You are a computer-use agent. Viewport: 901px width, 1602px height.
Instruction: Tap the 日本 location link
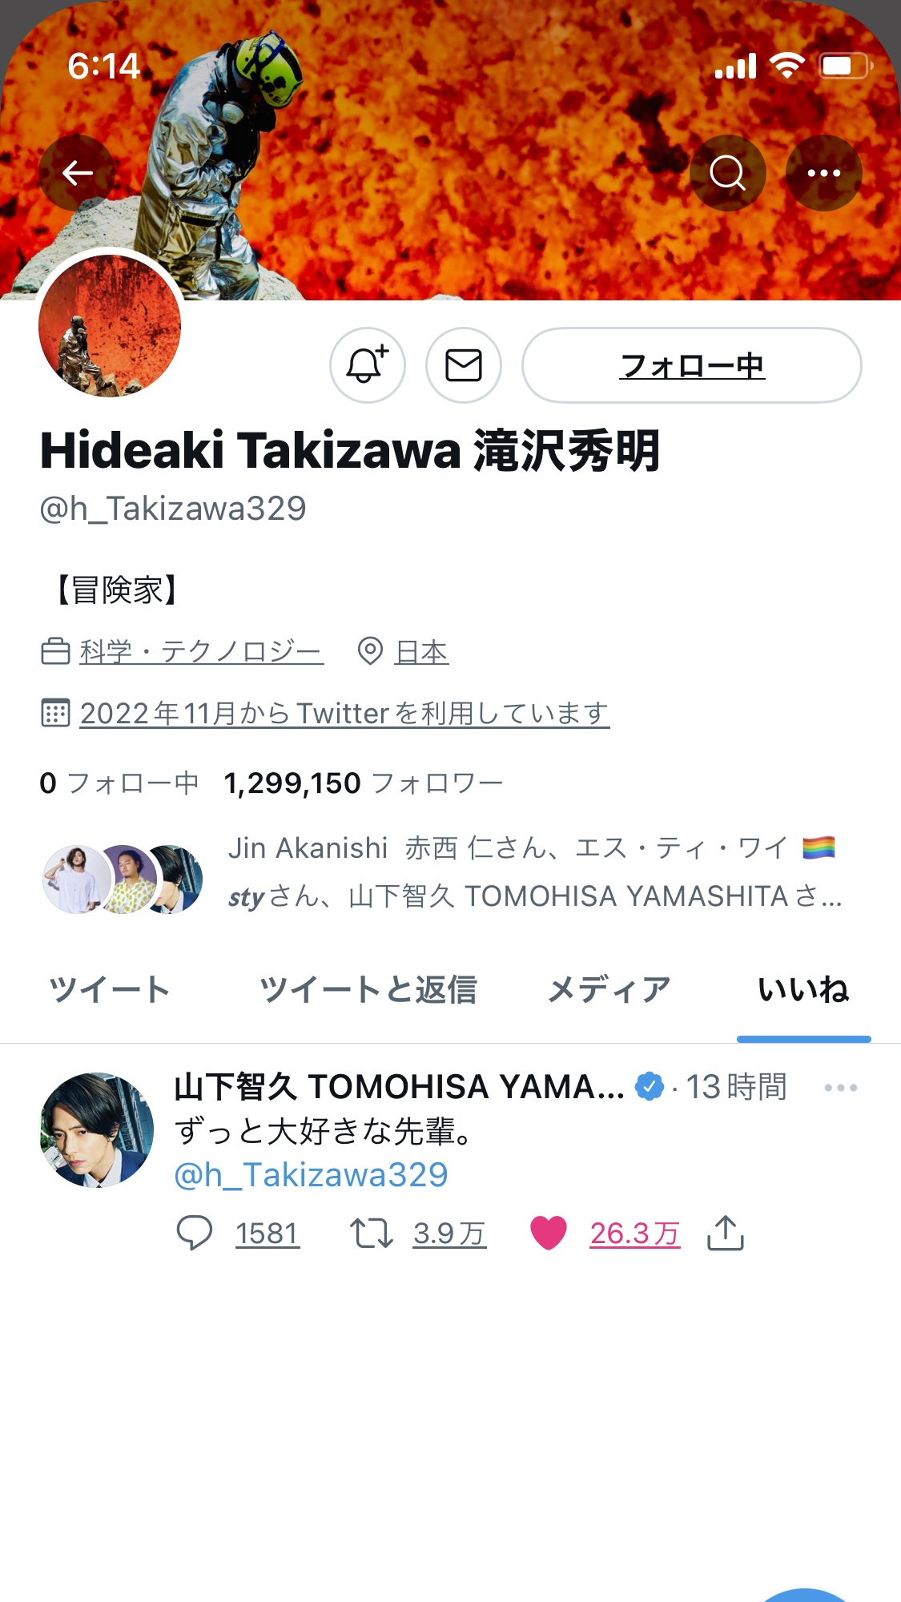(422, 652)
